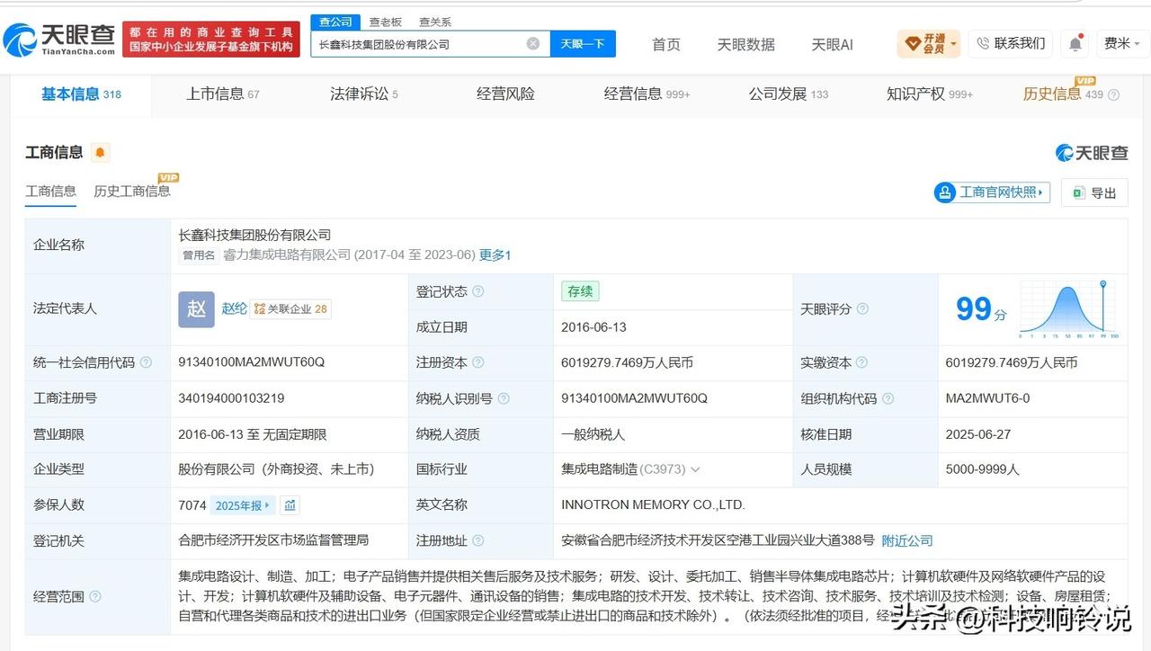This screenshot has width=1151, height=651.
Task: Click the organization code MA2MWUT6-0
Action: point(987,398)
